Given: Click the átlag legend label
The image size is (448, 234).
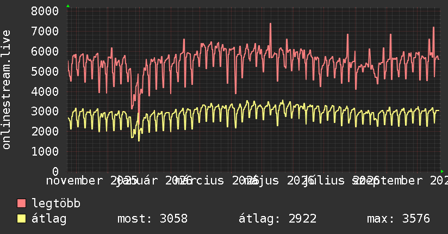Looking at the screenshot, I should [49, 219].
